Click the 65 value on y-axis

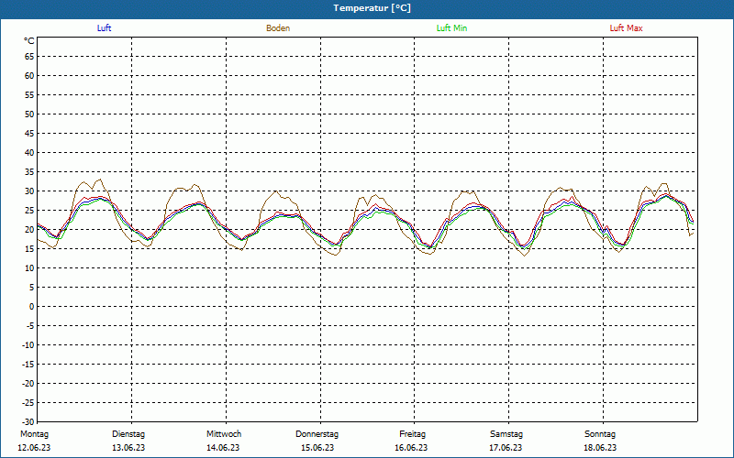29,57
